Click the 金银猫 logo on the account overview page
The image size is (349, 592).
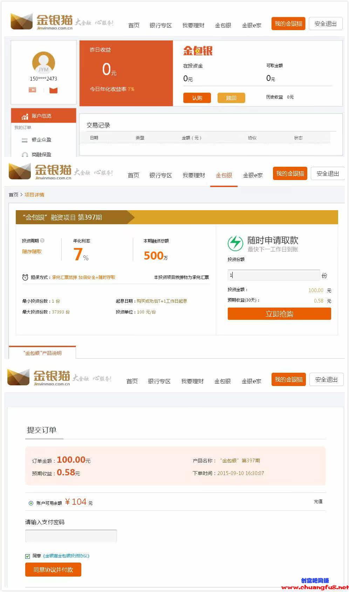coord(42,22)
